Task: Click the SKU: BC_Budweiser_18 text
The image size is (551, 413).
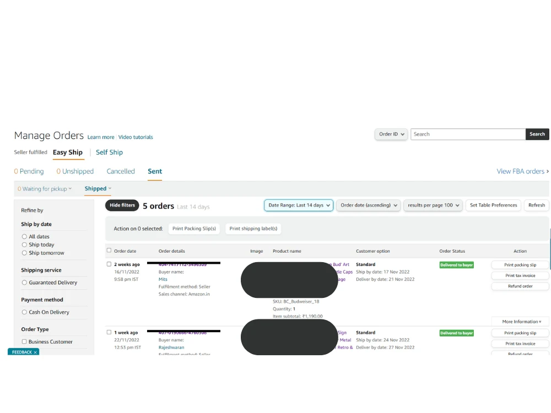Action: click(x=296, y=301)
